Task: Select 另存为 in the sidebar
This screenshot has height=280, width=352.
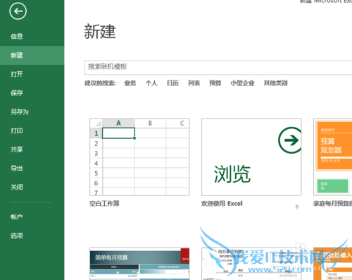Action: pos(20,111)
